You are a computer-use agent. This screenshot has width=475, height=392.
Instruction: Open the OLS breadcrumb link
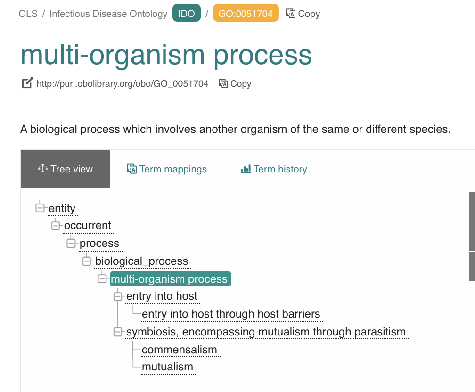coord(27,14)
